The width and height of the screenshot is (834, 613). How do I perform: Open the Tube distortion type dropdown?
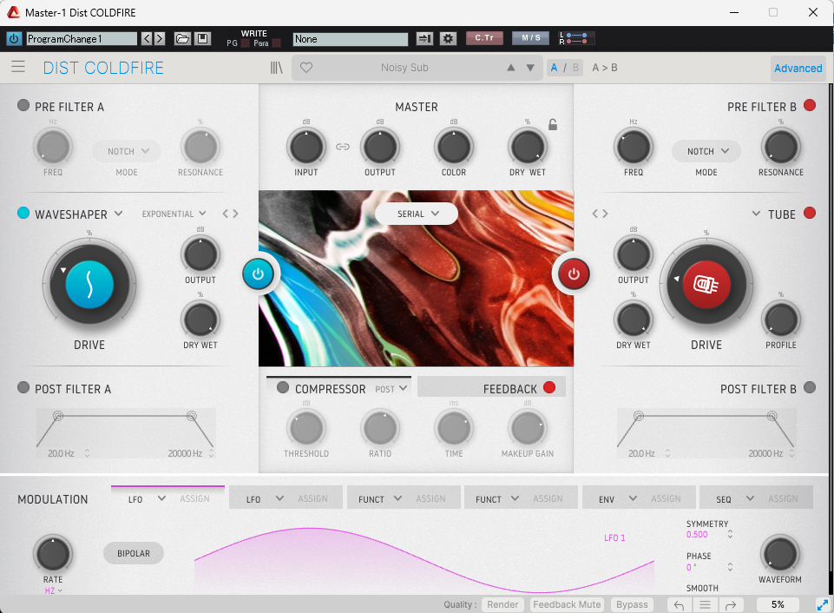click(774, 214)
